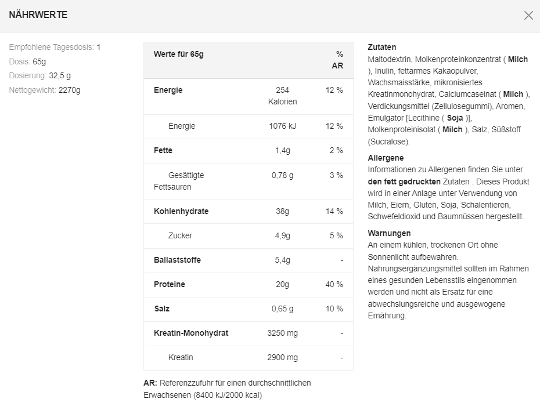Select the Energie 254 Kalorien row

248,96
